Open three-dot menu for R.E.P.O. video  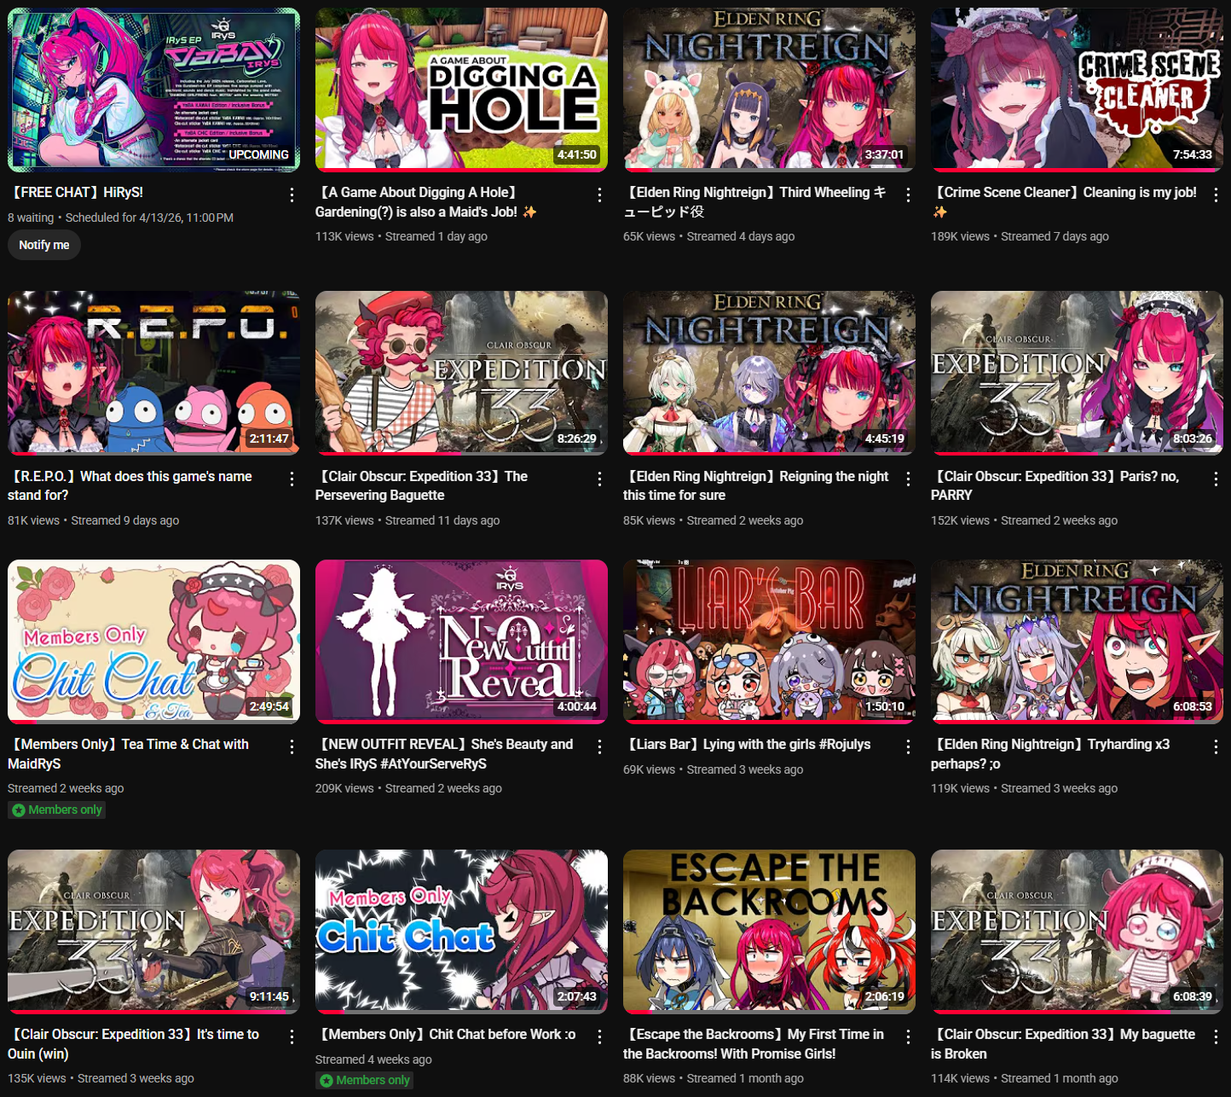click(x=292, y=479)
